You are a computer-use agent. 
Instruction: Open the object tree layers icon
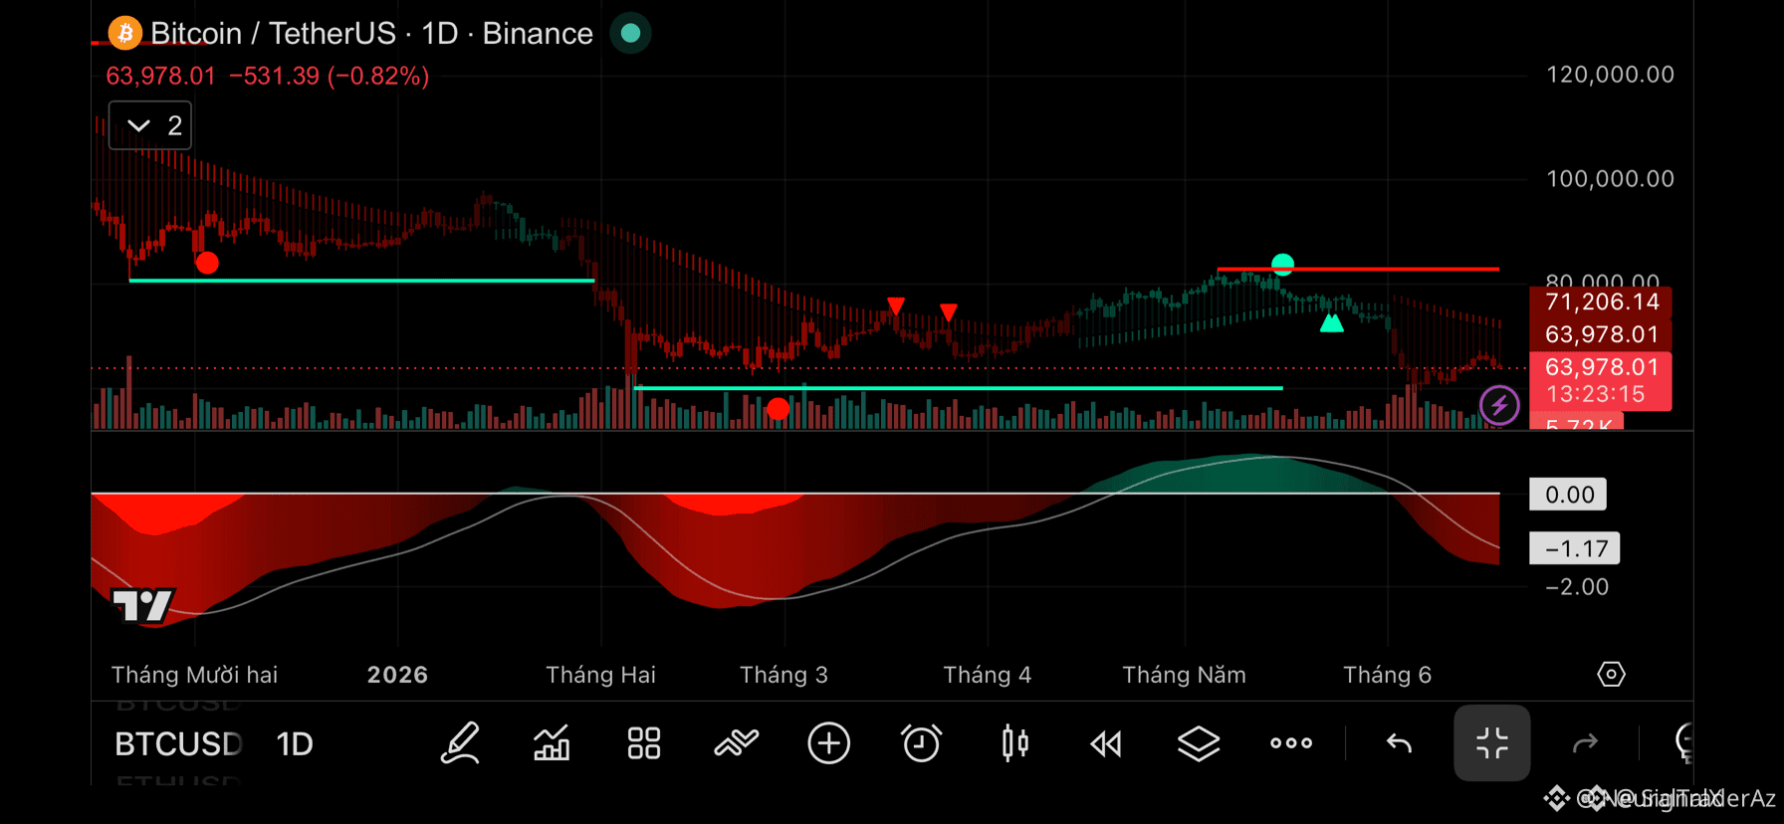click(1199, 743)
